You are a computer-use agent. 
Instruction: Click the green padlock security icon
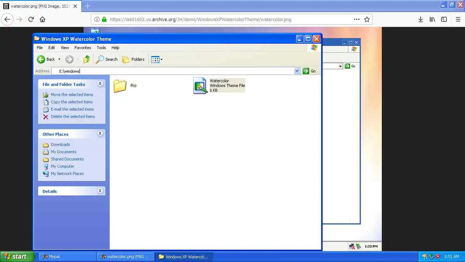click(x=104, y=19)
